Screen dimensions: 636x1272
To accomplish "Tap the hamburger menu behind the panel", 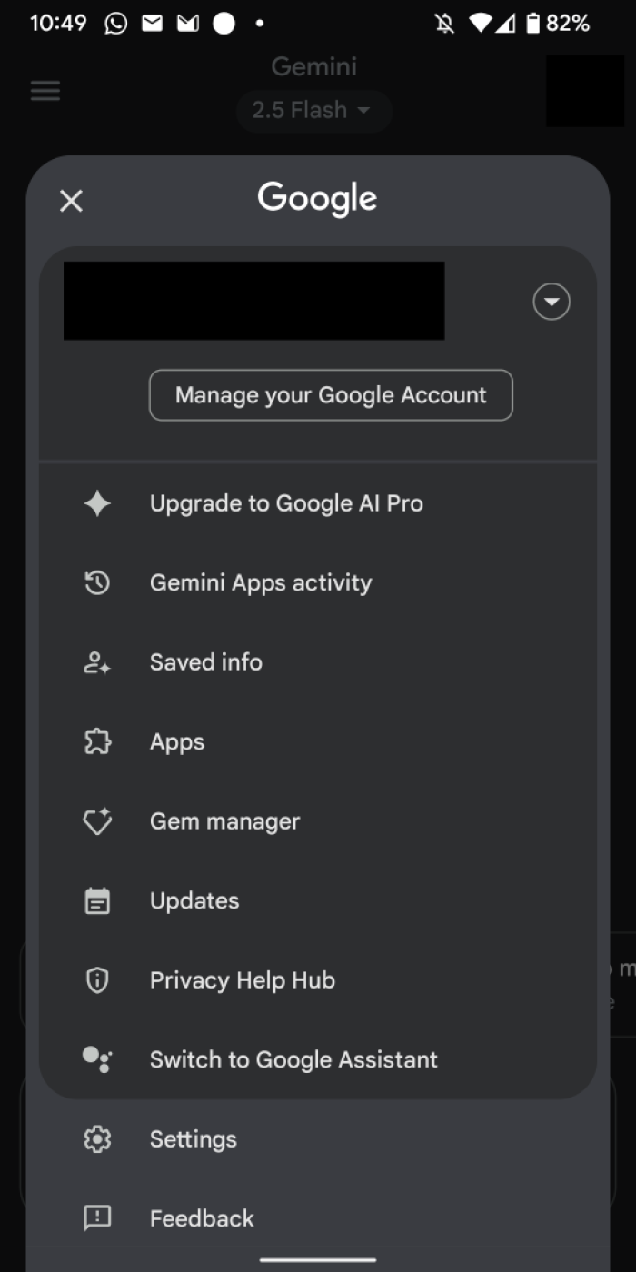I will pyautogui.click(x=45, y=91).
